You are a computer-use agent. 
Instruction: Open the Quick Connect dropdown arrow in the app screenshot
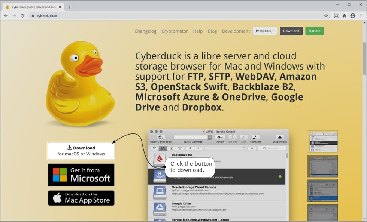[x=210, y=138]
